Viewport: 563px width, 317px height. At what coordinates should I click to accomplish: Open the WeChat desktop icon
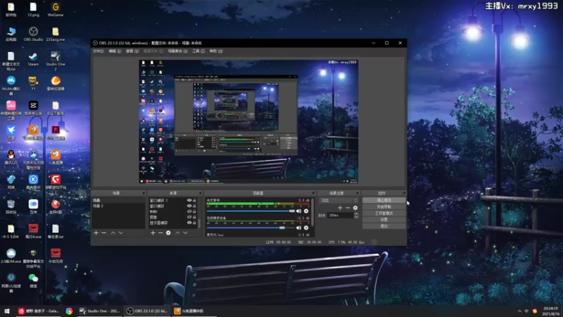[33, 280]
